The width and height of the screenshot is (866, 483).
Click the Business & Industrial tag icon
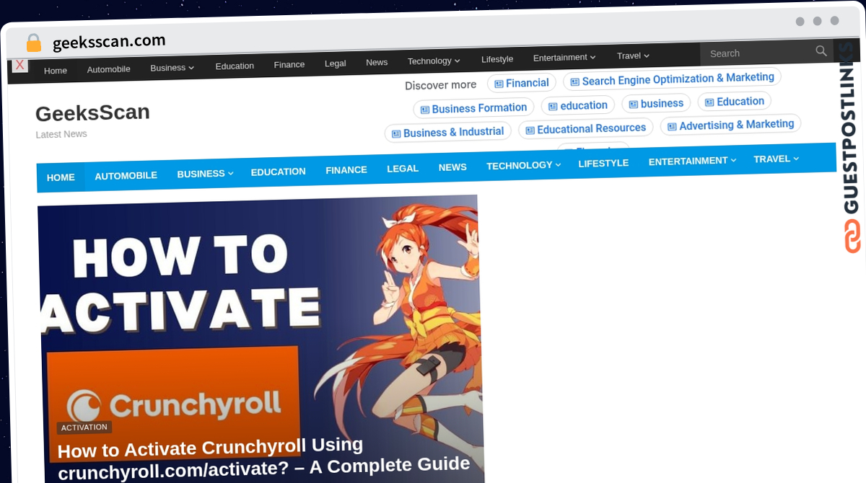(x=396, y=134)
